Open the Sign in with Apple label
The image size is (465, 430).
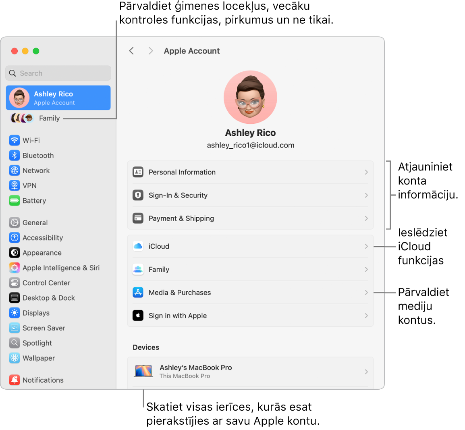click(178, 316)
